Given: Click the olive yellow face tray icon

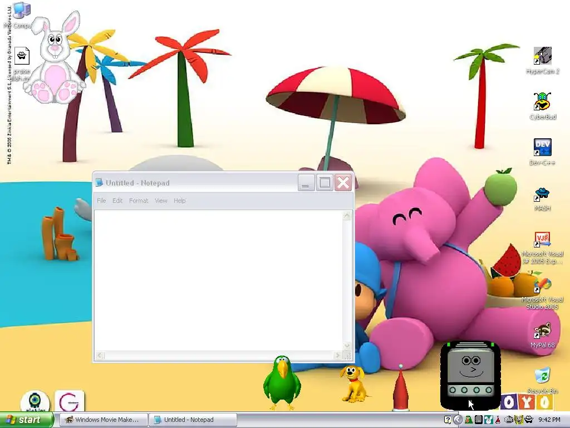Looking at the screenshot, I should pos(519,420).
